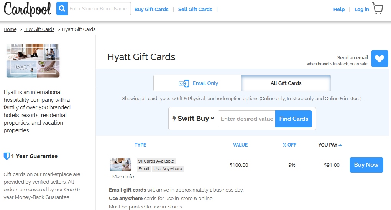Click the Send an email link
Viewport: 391px width, 210px height.
[353, 57]
